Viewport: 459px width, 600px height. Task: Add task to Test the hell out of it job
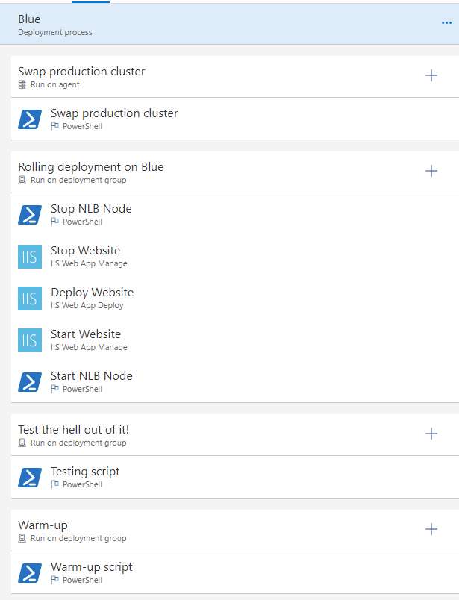click(431, 434)
